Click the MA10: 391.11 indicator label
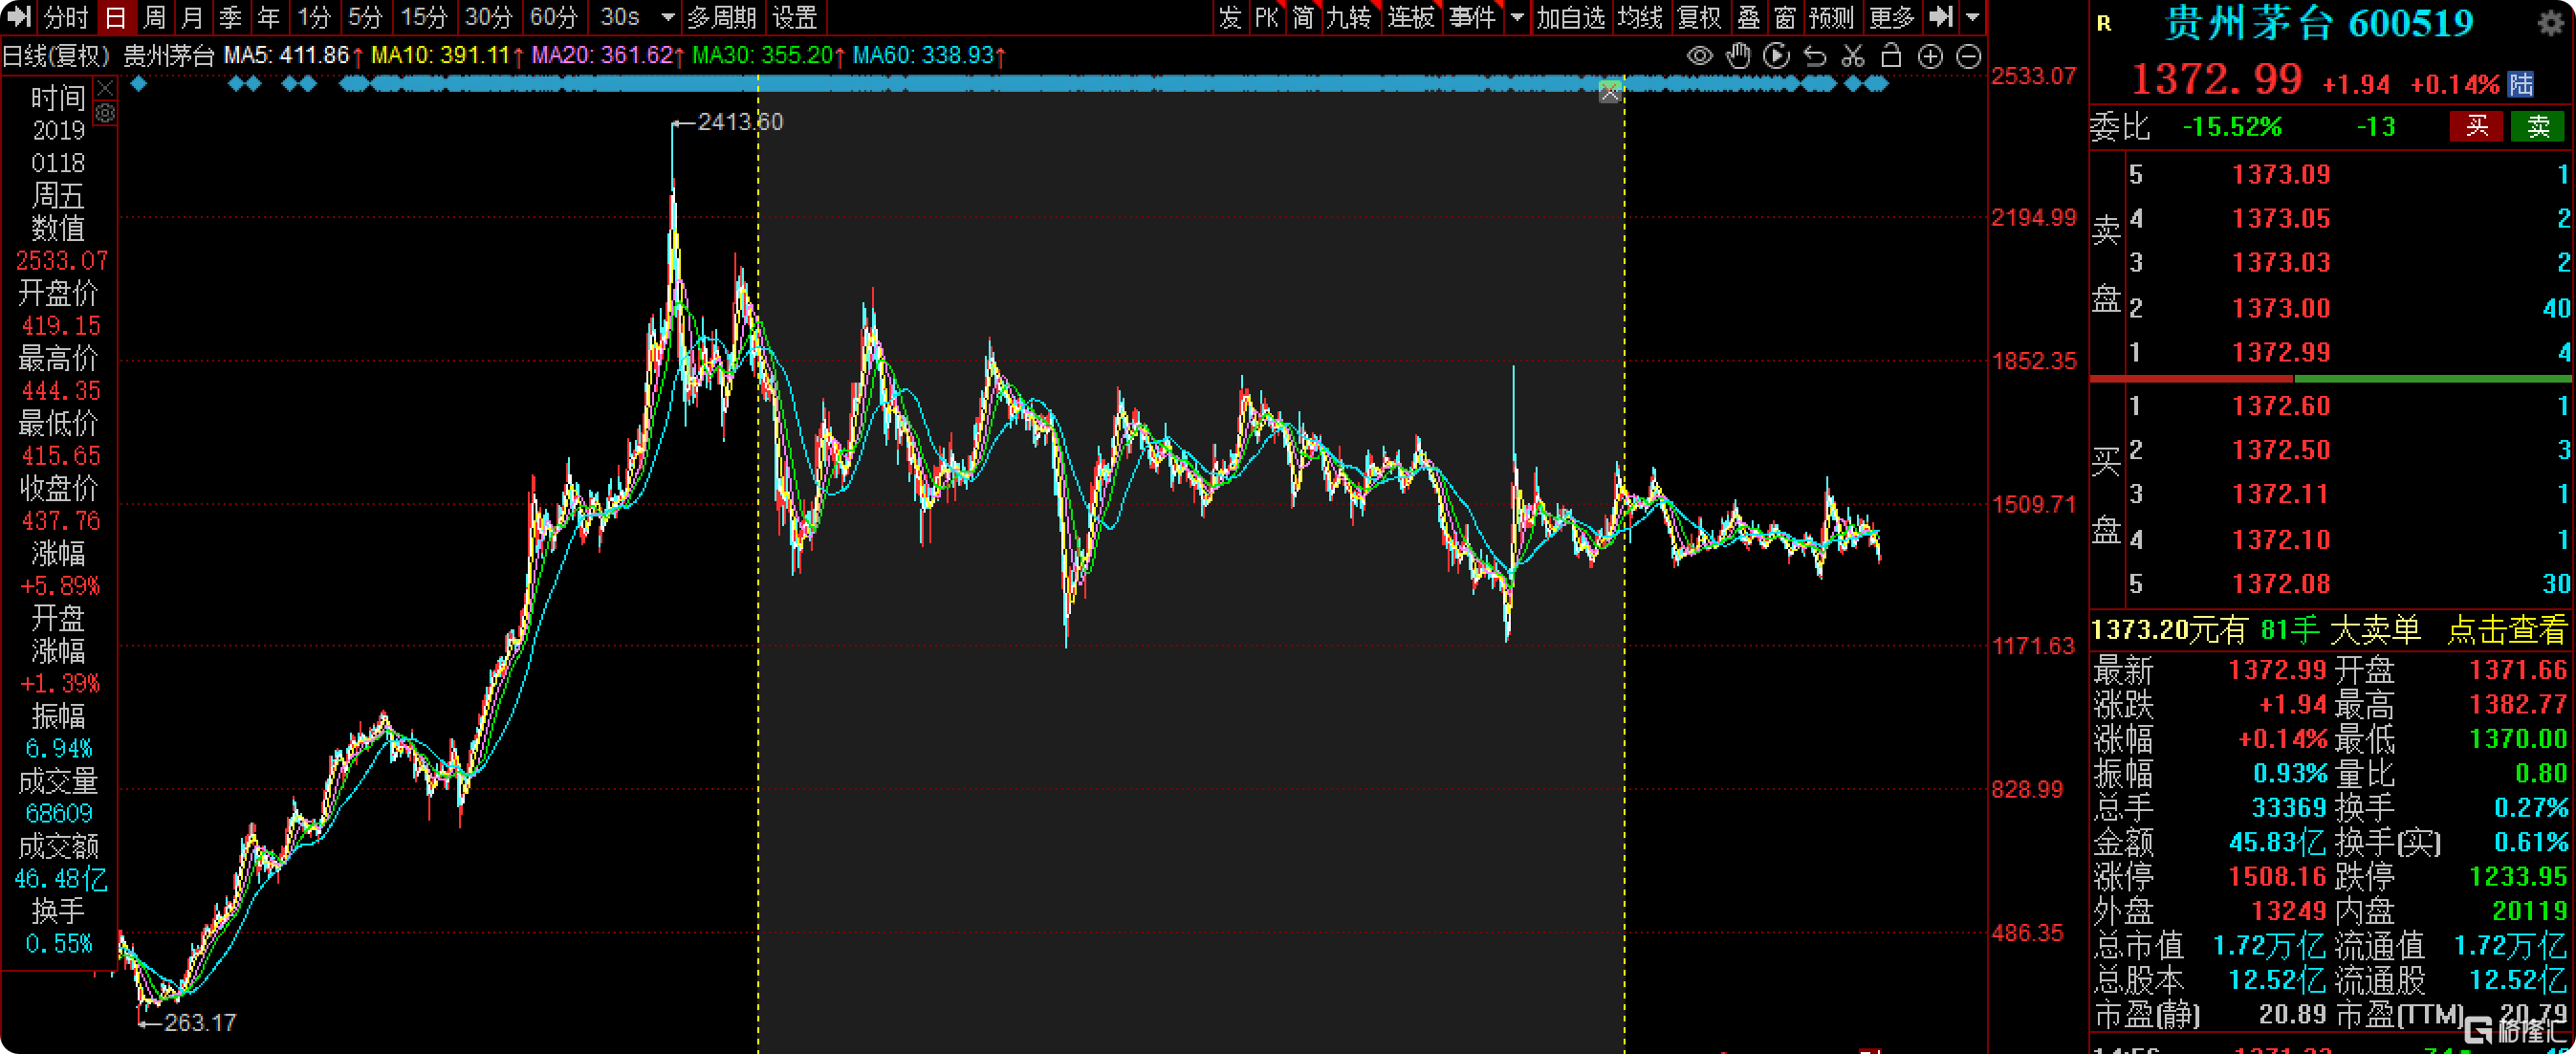This screenshot has height=1054, width=2576. tap(440, 55)
